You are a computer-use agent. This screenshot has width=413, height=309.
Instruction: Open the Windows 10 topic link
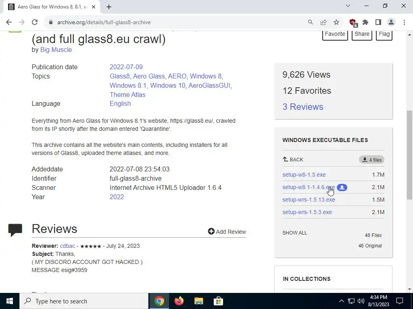[x=168, y=85]
